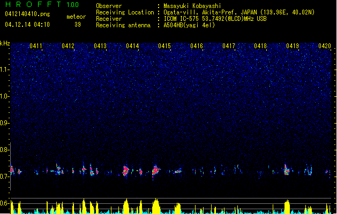Select antenna text A504HB(yagi 4el)
Screen dimensions: 337x214
pos(189,25)
